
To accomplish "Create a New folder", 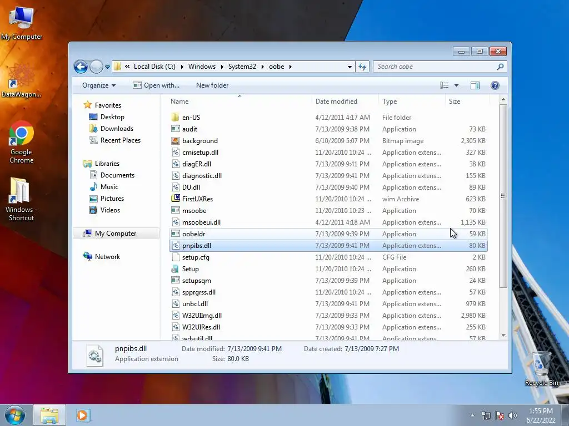I will click(212, 85).
